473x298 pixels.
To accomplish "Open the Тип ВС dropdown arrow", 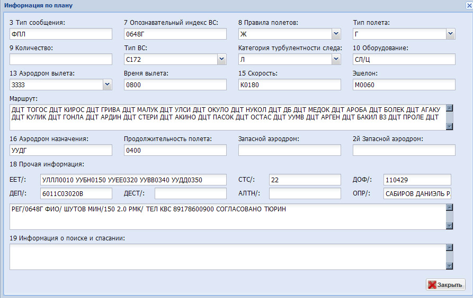I will (x=221, y=59).
